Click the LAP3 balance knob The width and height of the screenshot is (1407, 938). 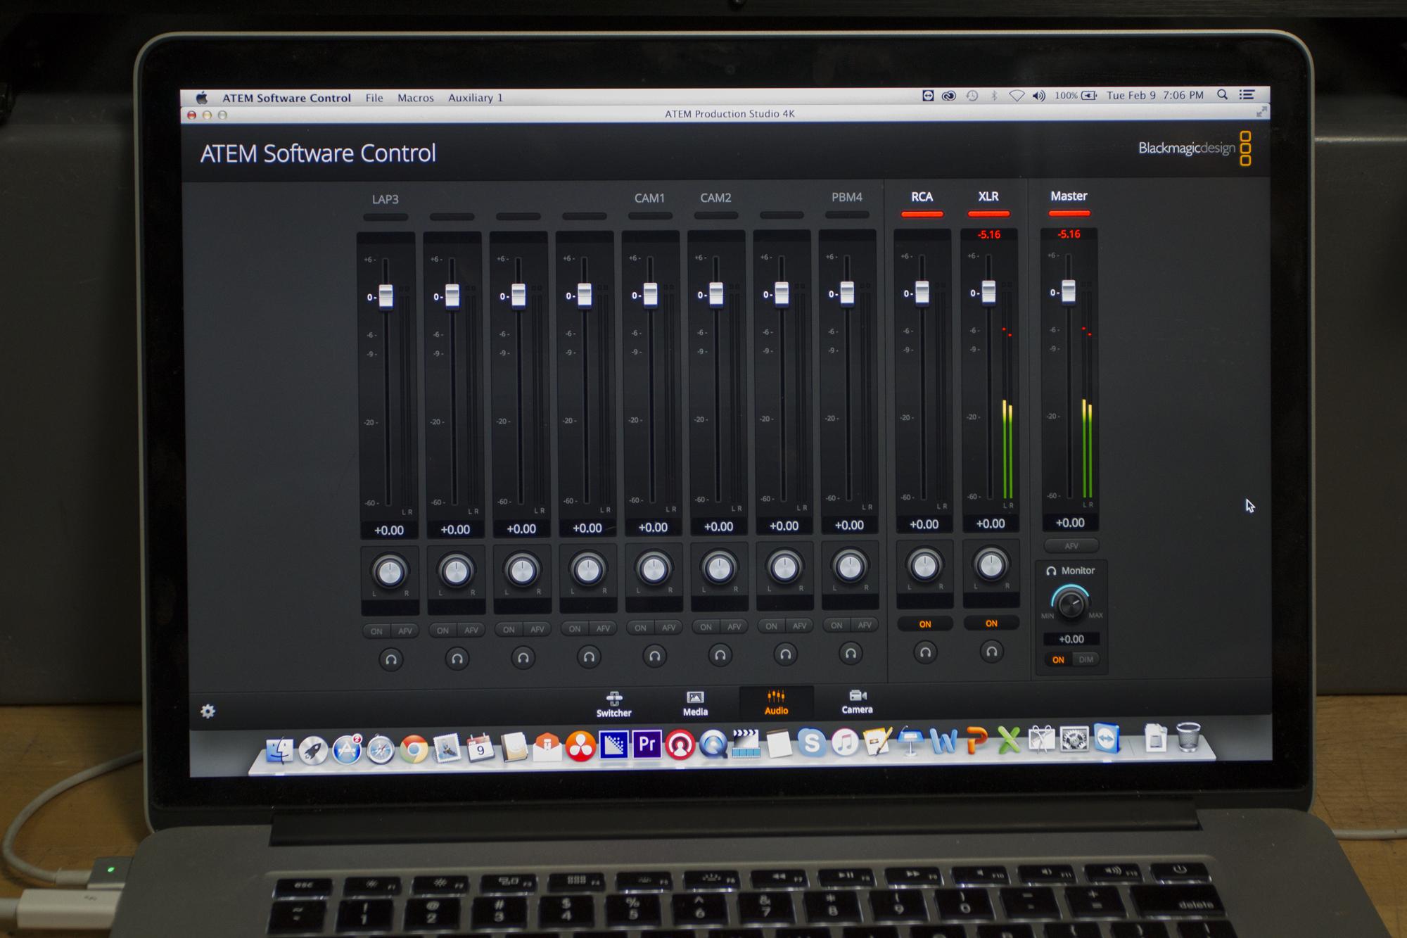point(390,571)
